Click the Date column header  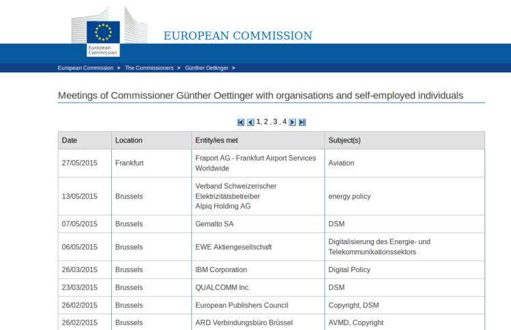coord(70,140)
